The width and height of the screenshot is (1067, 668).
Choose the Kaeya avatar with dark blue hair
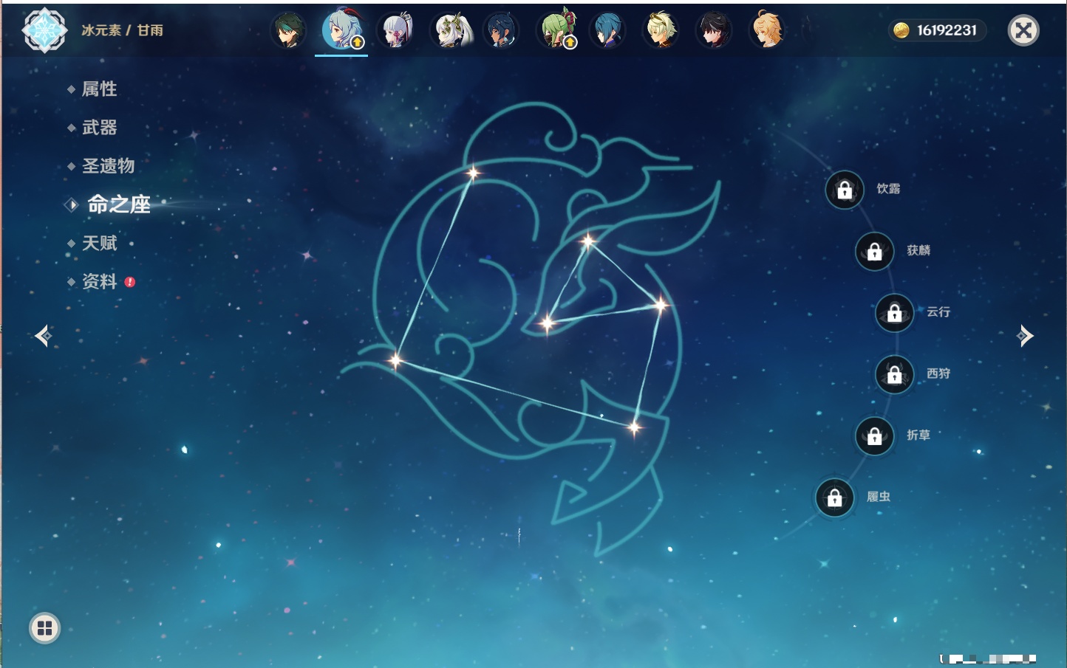pos(502,30)
